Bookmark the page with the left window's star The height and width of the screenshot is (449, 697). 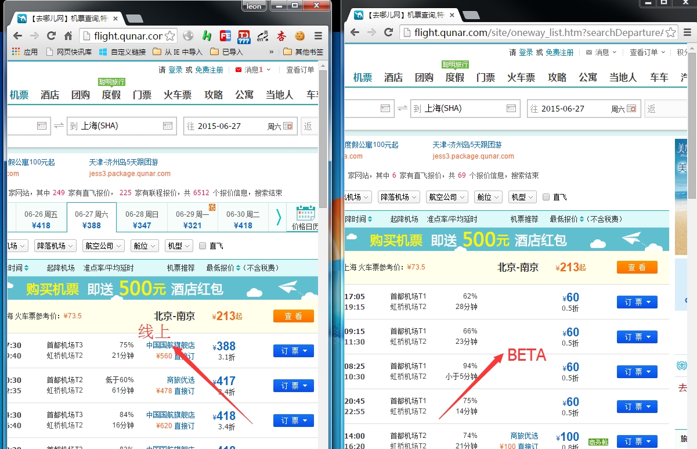pos(169,36)
